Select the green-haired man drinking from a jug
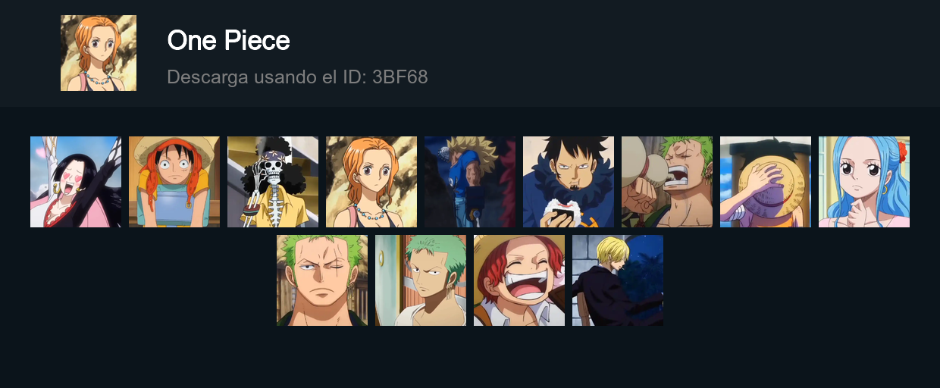The height and width of the screenshot is (388, 940). point(667,182)
